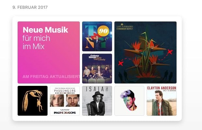Select the black album with golden figure artwork
Screen dimensions: 202x130
(33, 101)
